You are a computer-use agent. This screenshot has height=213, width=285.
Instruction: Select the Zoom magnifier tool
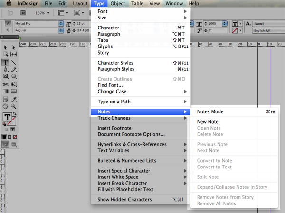click(x=13, y=106)
